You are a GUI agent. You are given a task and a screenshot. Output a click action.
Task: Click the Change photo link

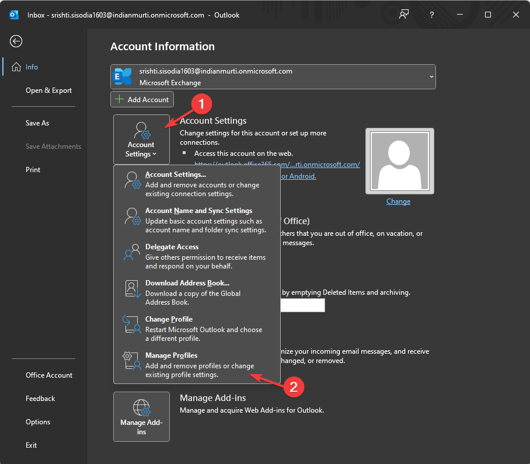click(398, 201)
